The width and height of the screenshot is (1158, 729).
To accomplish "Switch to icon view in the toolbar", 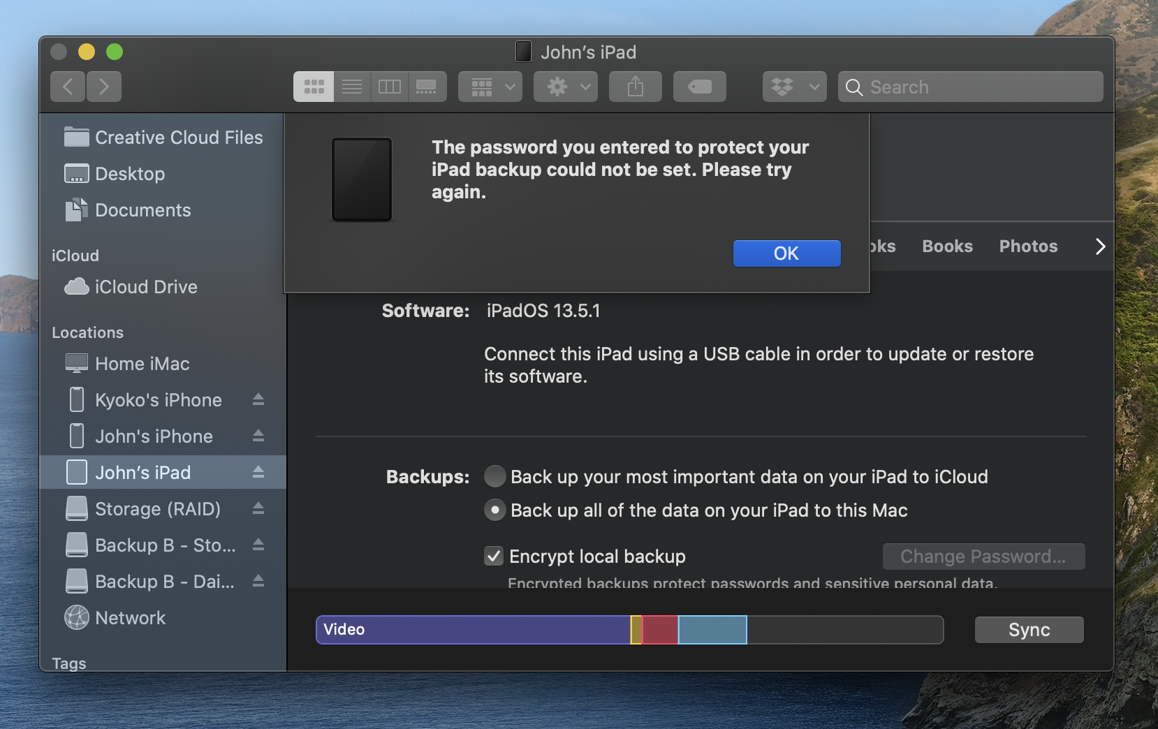I will tap(314, 86).
